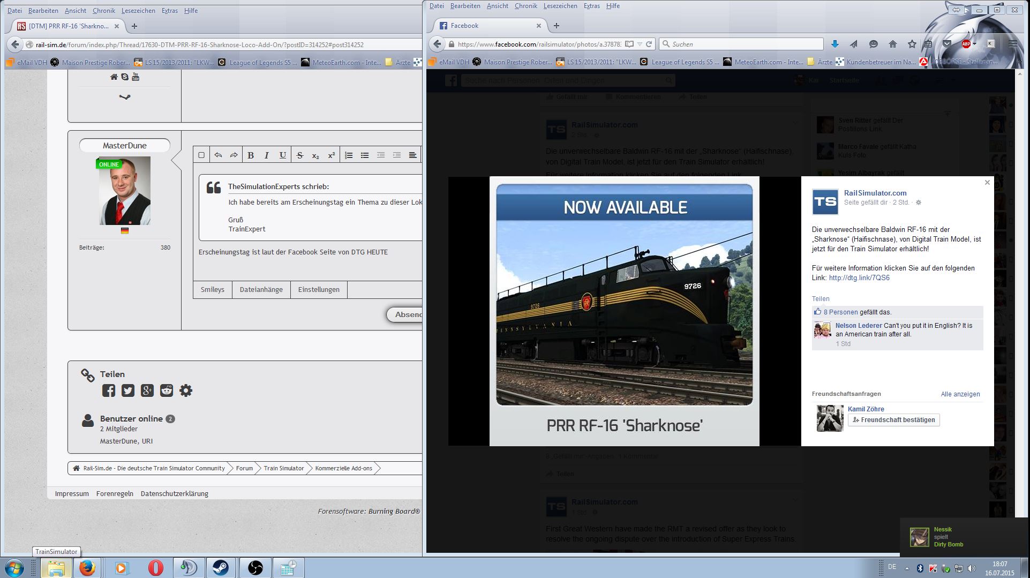Switch to the Smileys tab
This screenshot has width=1030, height=578.
[213, 290]
